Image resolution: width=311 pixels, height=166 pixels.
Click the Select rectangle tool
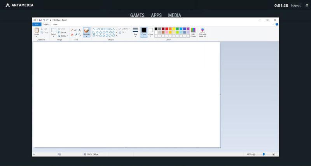54,30
